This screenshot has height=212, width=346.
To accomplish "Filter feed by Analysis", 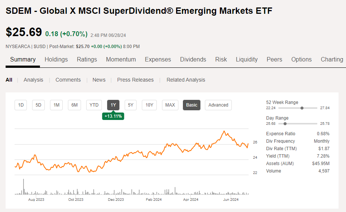I will [x=33, y=80].
